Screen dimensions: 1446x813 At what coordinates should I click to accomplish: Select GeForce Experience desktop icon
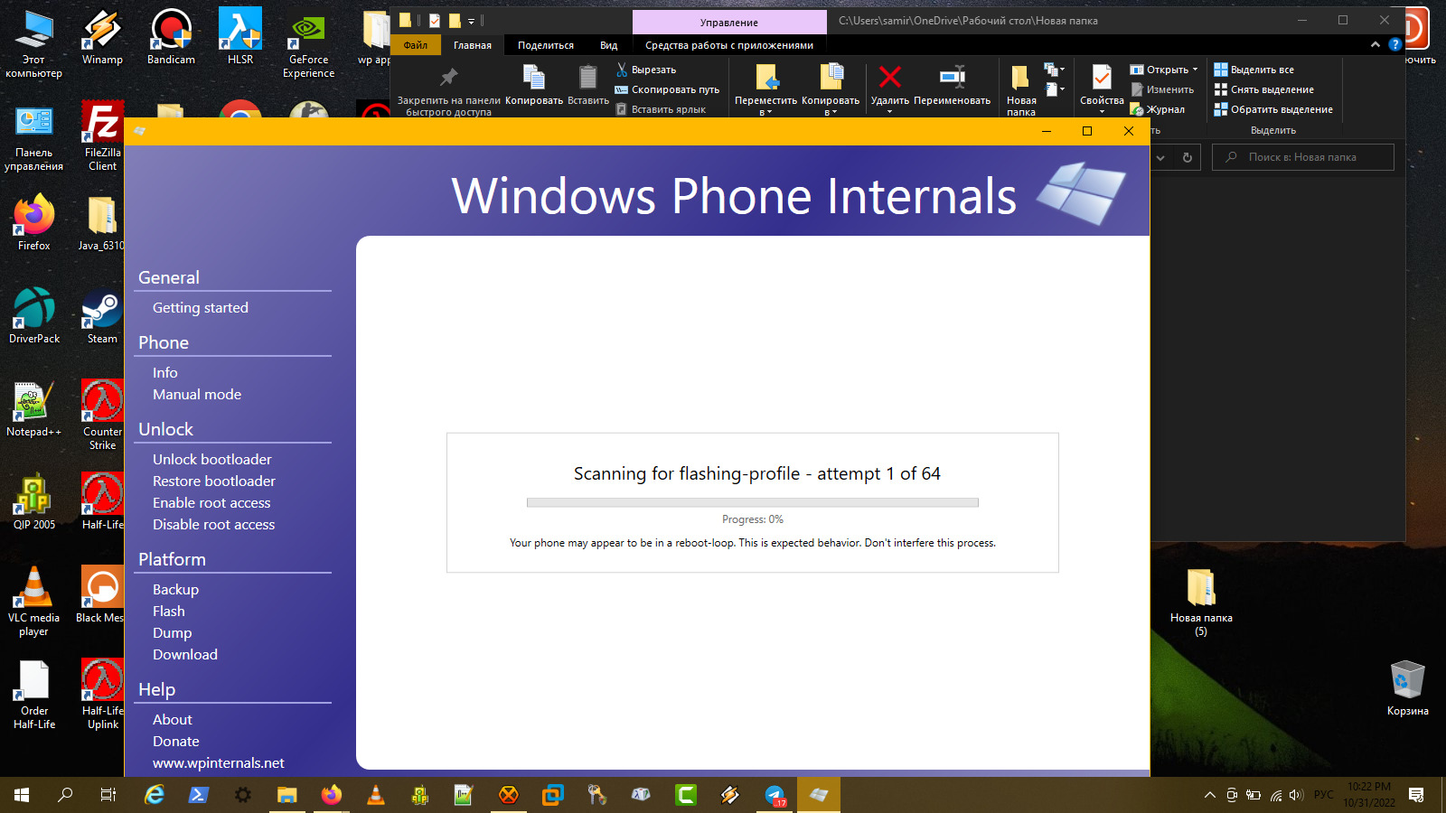[308, 45]
